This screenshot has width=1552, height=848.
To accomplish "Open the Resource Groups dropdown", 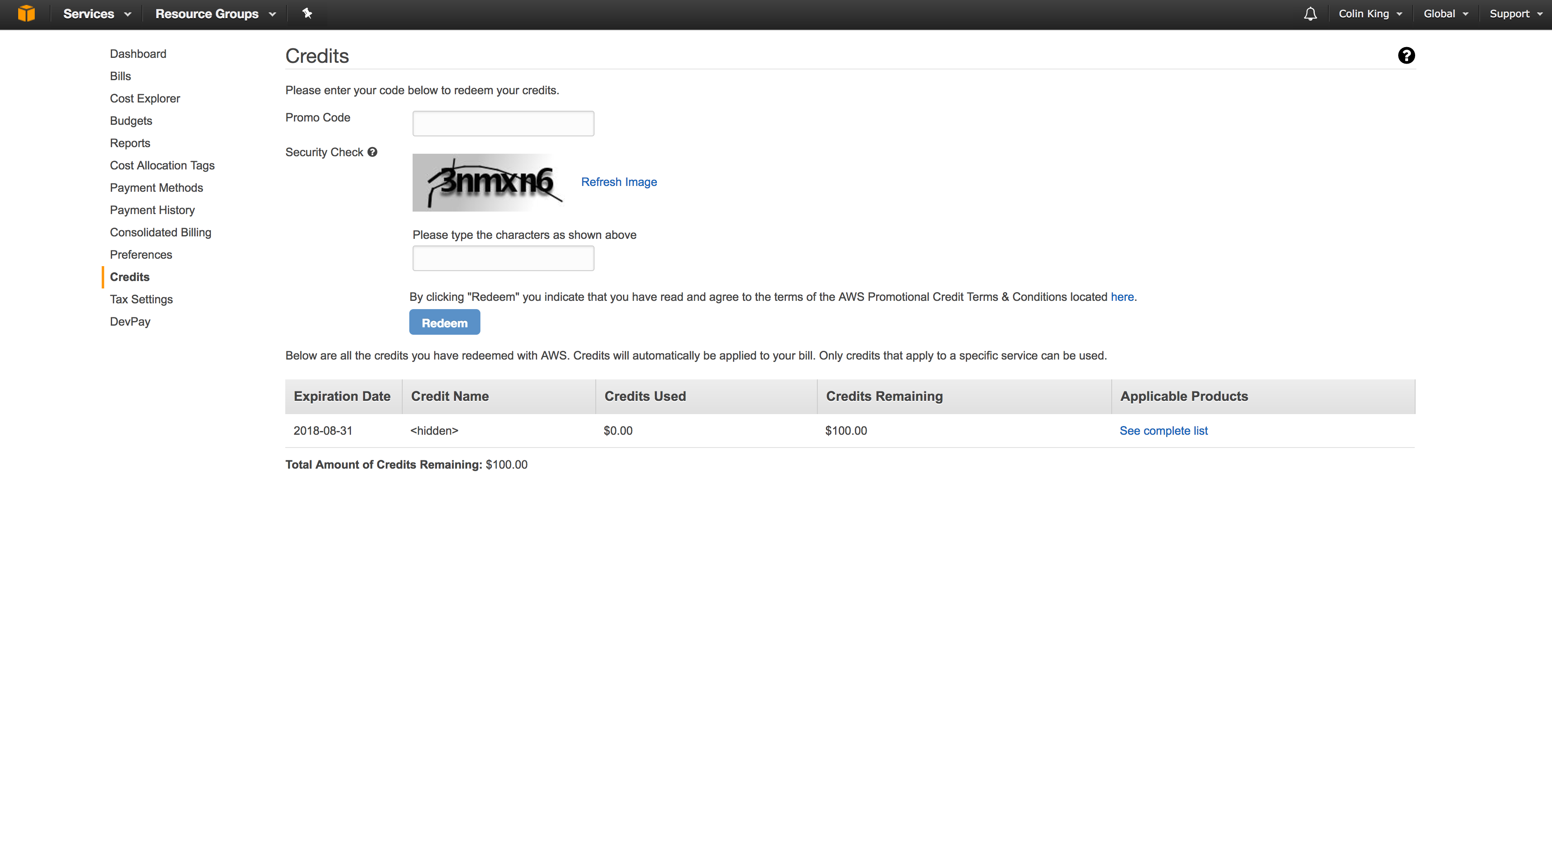I will point(215,14).
